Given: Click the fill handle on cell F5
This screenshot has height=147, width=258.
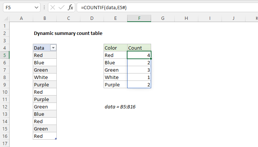Looking at the screenshot, I should click(151, 59).
